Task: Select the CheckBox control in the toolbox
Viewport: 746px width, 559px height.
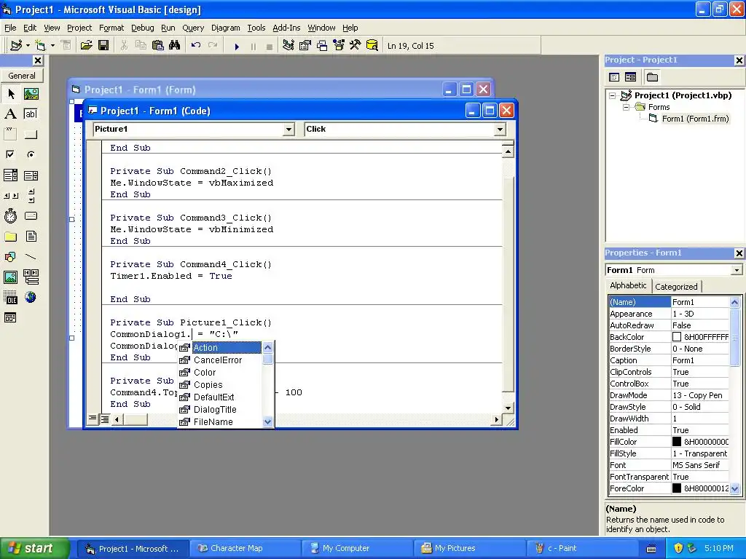Action: tap(11, 154)
